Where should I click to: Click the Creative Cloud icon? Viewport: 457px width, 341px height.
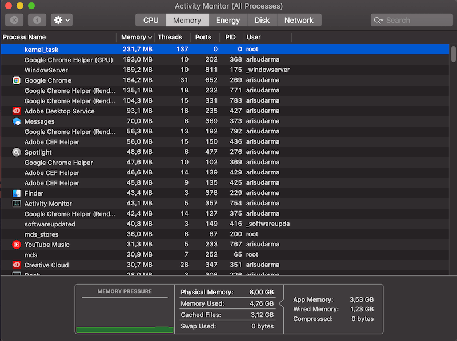[17, 265]
